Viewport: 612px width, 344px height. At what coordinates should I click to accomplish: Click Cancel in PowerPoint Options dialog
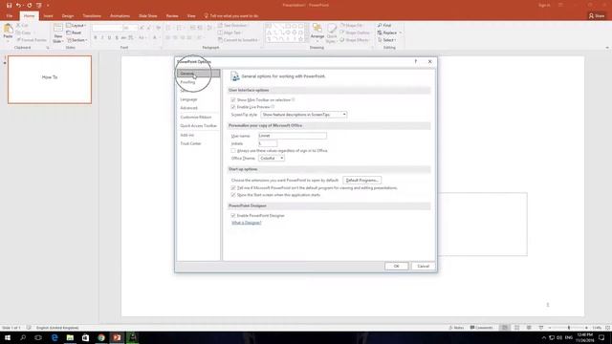coord(423,266)
